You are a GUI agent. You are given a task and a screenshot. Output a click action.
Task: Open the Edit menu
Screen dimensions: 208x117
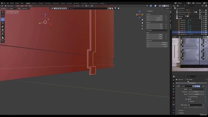8,3
